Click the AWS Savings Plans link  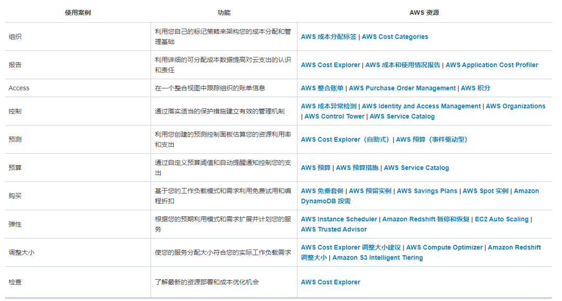point(428,191)
